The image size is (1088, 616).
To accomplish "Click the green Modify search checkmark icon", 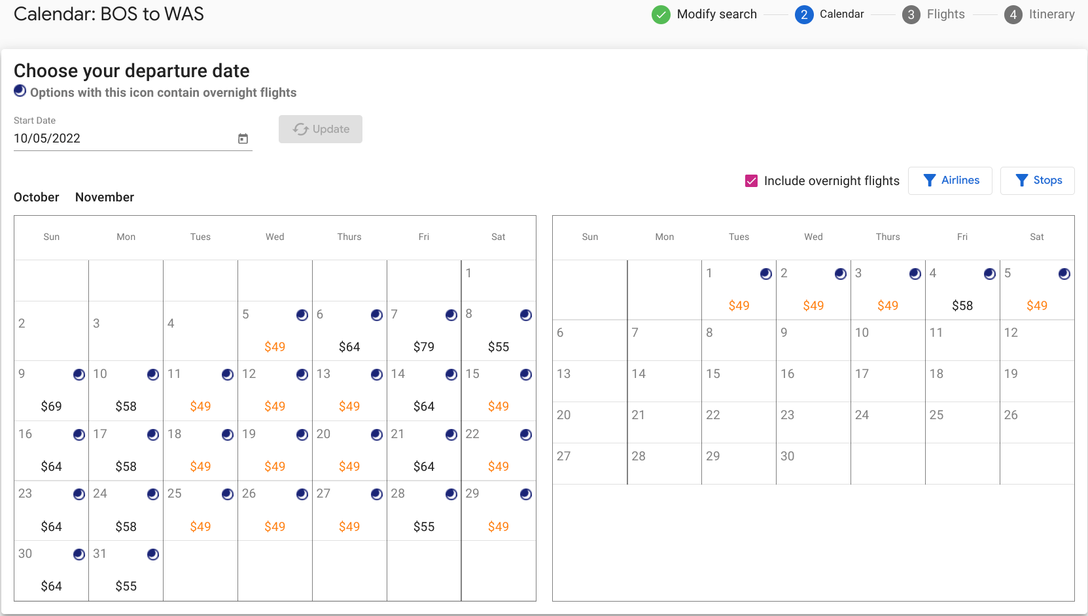I will 661,14.
